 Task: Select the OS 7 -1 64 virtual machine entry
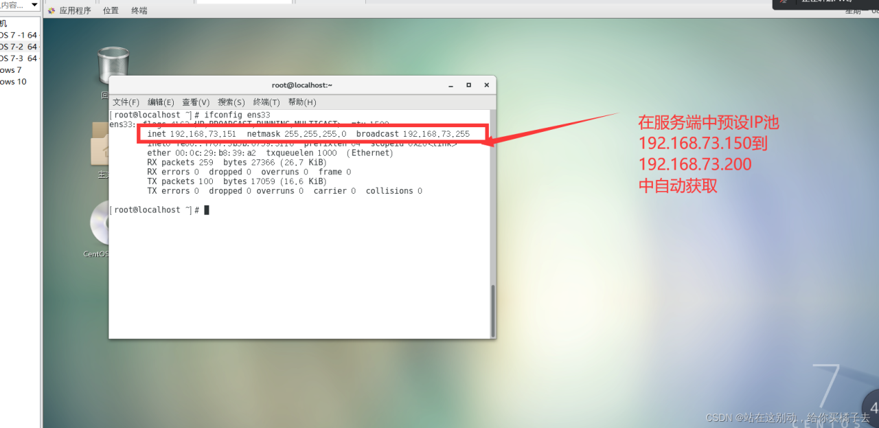[19, 35]
